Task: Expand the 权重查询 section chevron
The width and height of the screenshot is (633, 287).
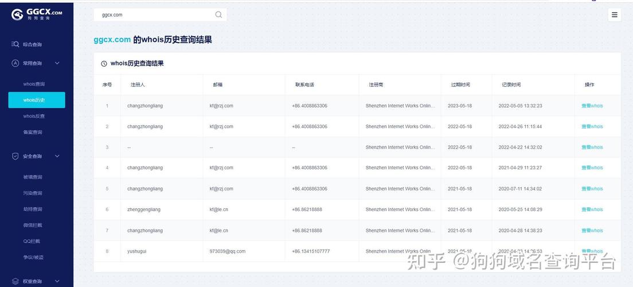Action: pyautogui.click(x=57, y=281)
